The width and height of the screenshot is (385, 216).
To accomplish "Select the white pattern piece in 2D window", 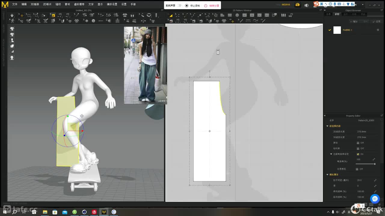I will (209, 131).
